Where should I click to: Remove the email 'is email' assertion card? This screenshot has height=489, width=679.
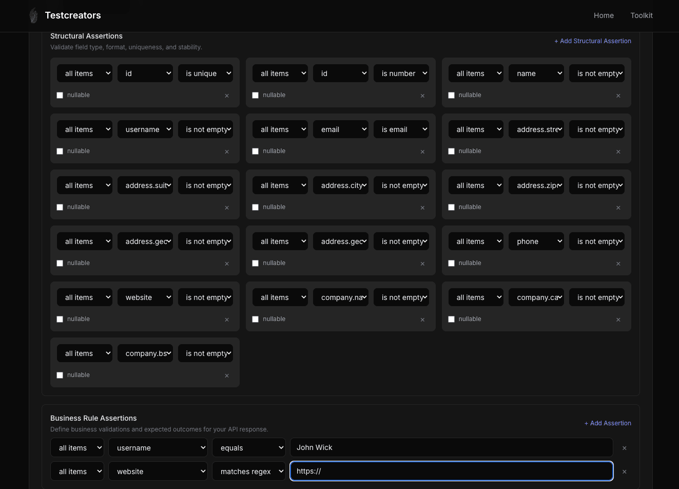coord(422,152)
